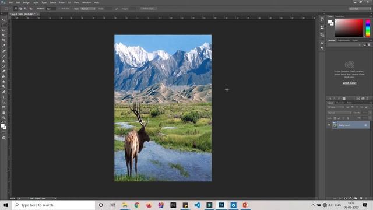This screenshot has height=210, width=373.
Task: Open the status bar info arrow
Action: 55,198
